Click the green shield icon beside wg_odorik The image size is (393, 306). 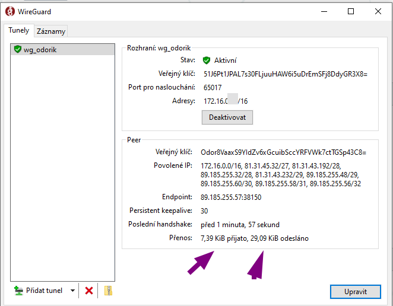pos(17,50)
